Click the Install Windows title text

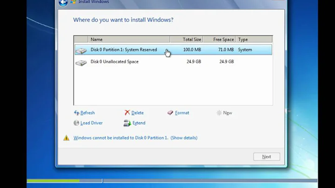point(94,2)
